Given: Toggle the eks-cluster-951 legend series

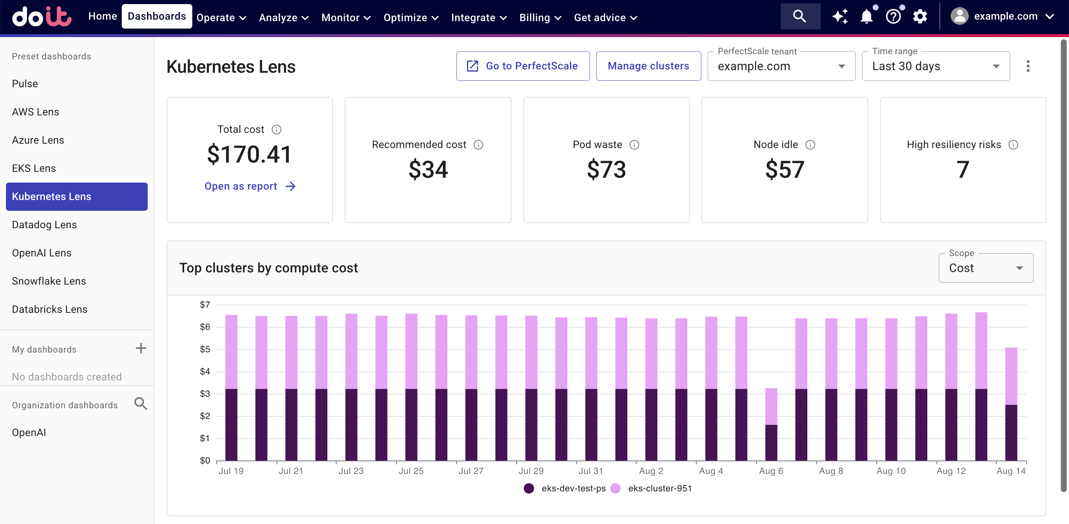Looking at the screenshot, I should coord(651,488).
